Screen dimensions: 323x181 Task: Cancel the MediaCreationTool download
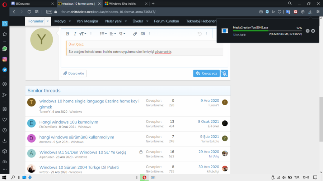[x=313, y=31]
